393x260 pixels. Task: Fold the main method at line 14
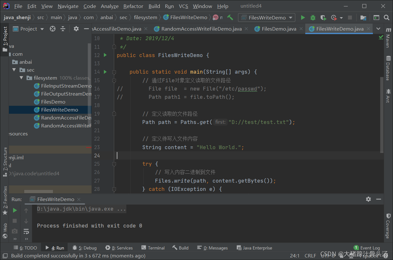tap(114, 72)
